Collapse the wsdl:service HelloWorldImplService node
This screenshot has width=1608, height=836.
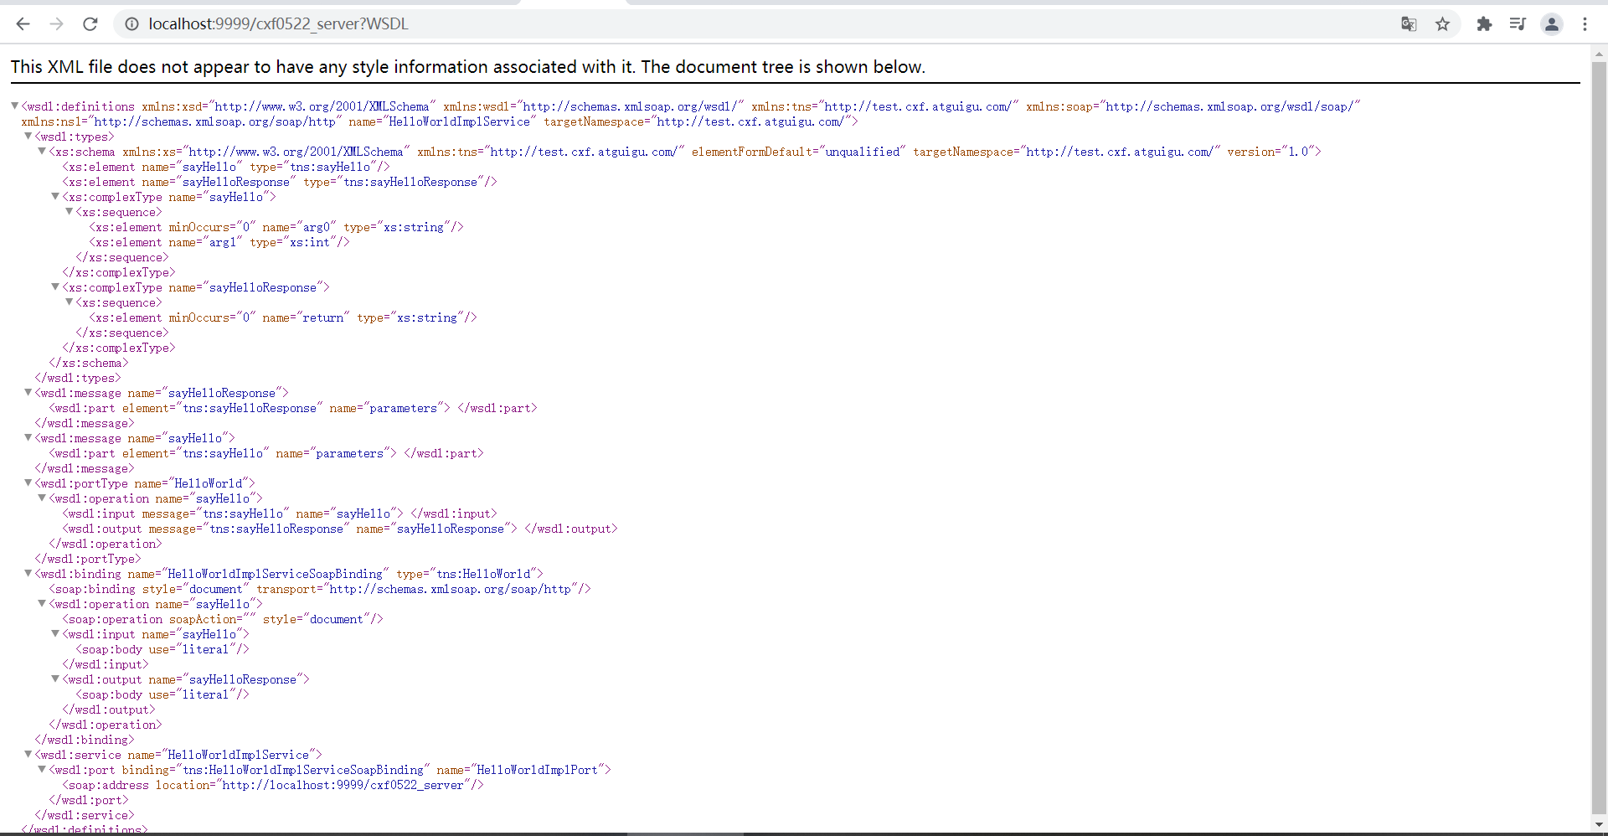(x=28, y=754)
